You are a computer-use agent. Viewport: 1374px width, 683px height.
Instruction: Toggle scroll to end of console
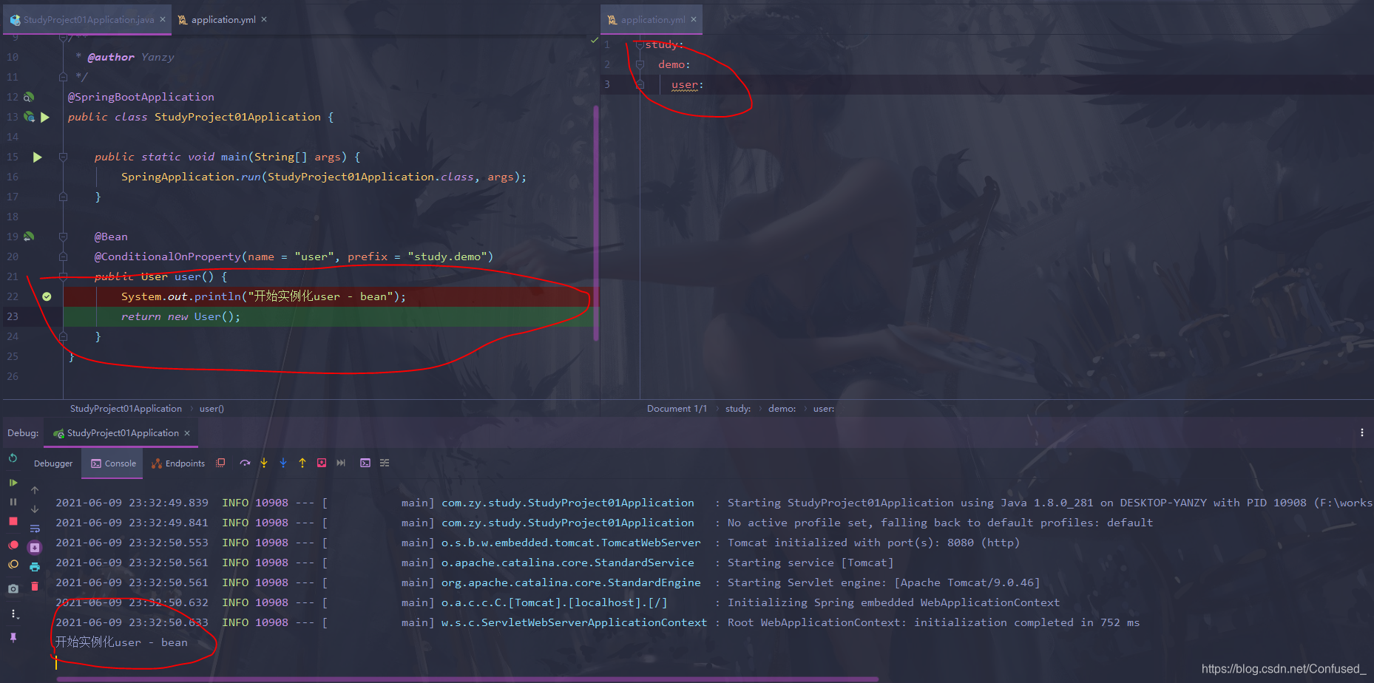(x=35, y=548)
